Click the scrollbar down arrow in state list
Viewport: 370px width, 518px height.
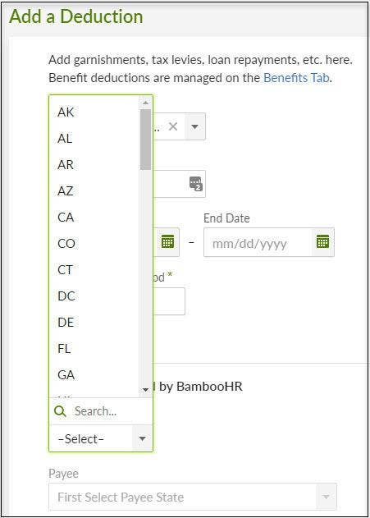(x=145, y=390)
